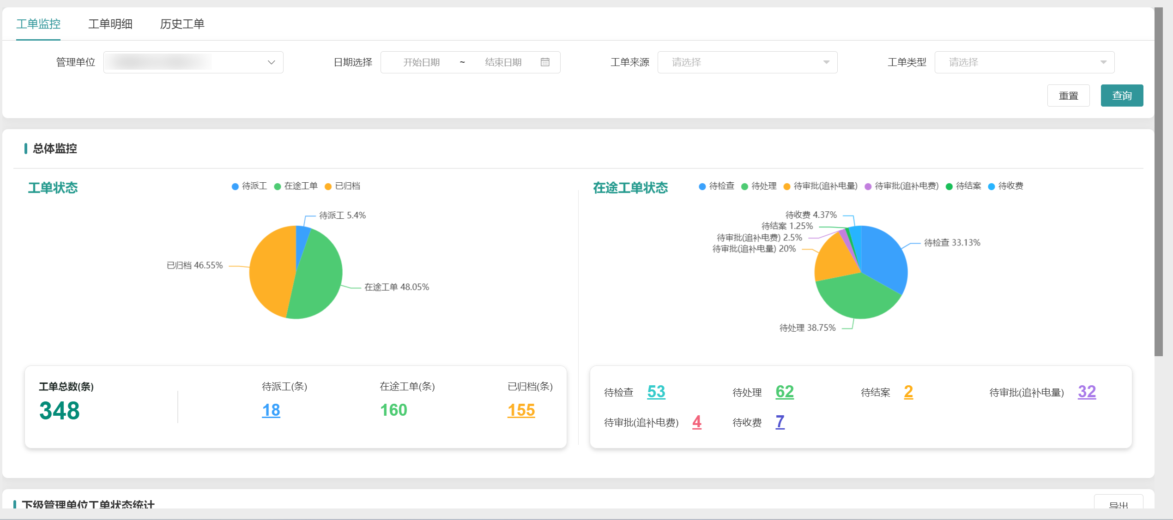
Task: Click the 待审批(追补电量) 20% chart label
Action: pos(754,249)
